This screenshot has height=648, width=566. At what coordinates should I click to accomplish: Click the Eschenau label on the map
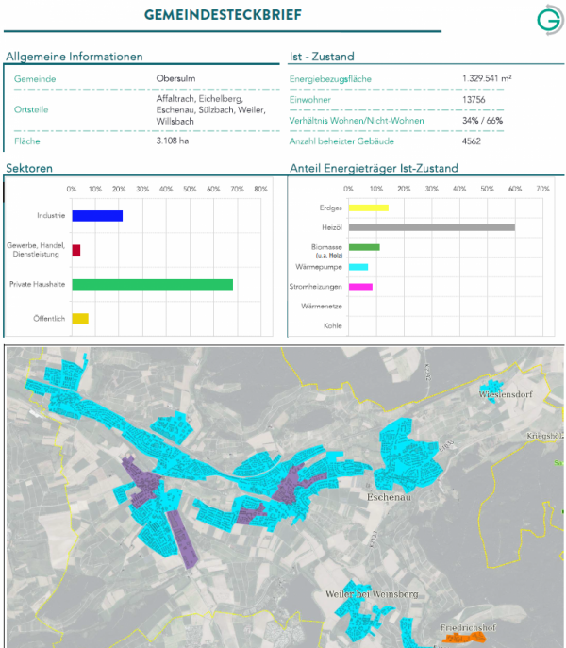(392, 493)
